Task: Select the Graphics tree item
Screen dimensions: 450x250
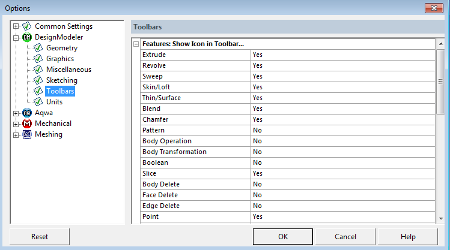Action: tap(60, 59)
